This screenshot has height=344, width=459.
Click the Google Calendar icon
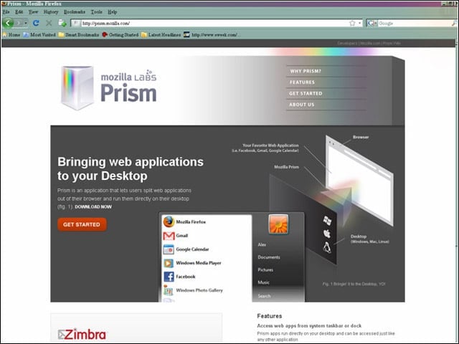[169, 249]
